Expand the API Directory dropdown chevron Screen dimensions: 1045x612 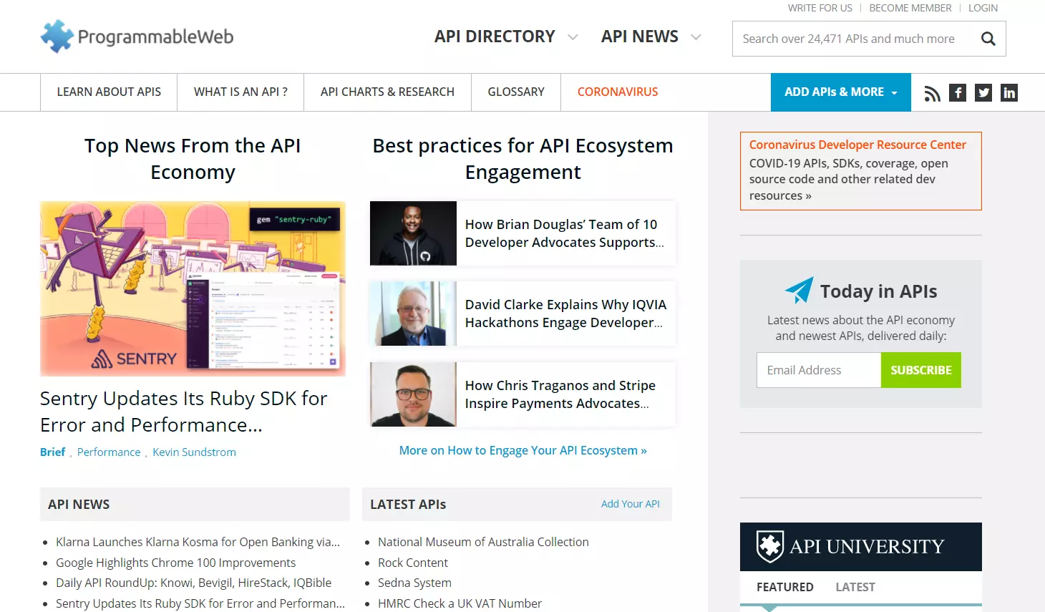coord(573,37)
